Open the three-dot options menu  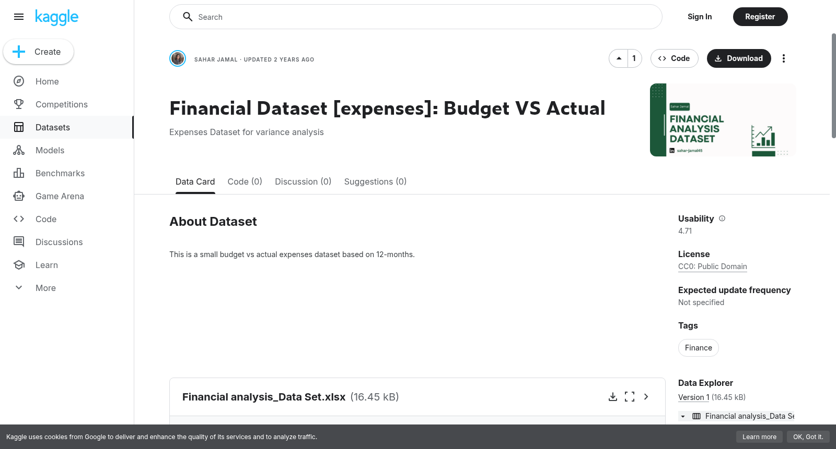tap(784, 58)
